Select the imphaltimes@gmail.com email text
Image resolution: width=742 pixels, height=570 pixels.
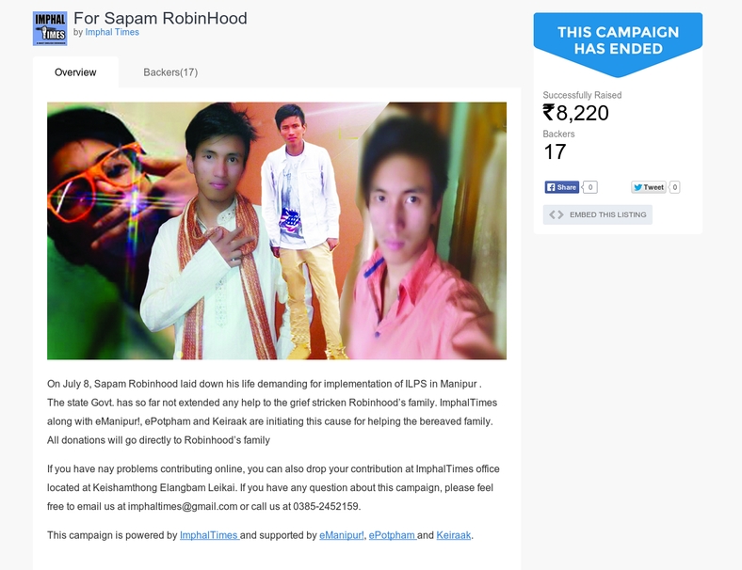[183, 506]
